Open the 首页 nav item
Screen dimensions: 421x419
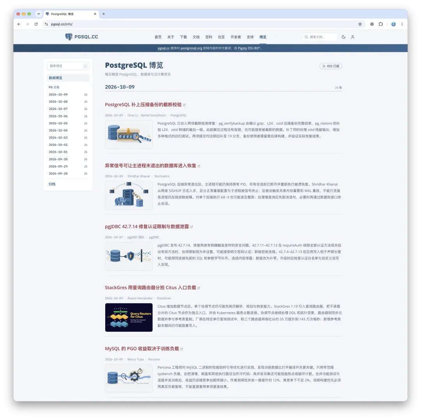point(158,37)
